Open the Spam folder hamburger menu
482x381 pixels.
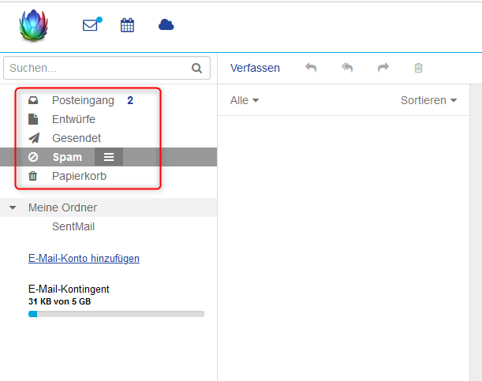click(x=109, y=157)
